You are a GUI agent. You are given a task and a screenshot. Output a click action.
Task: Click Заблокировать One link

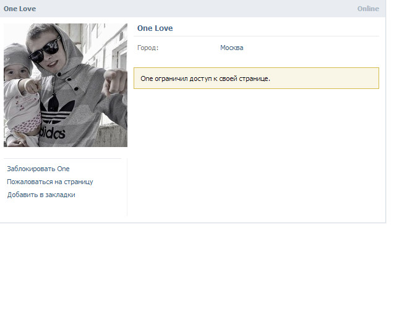click(x=38, y=169)
